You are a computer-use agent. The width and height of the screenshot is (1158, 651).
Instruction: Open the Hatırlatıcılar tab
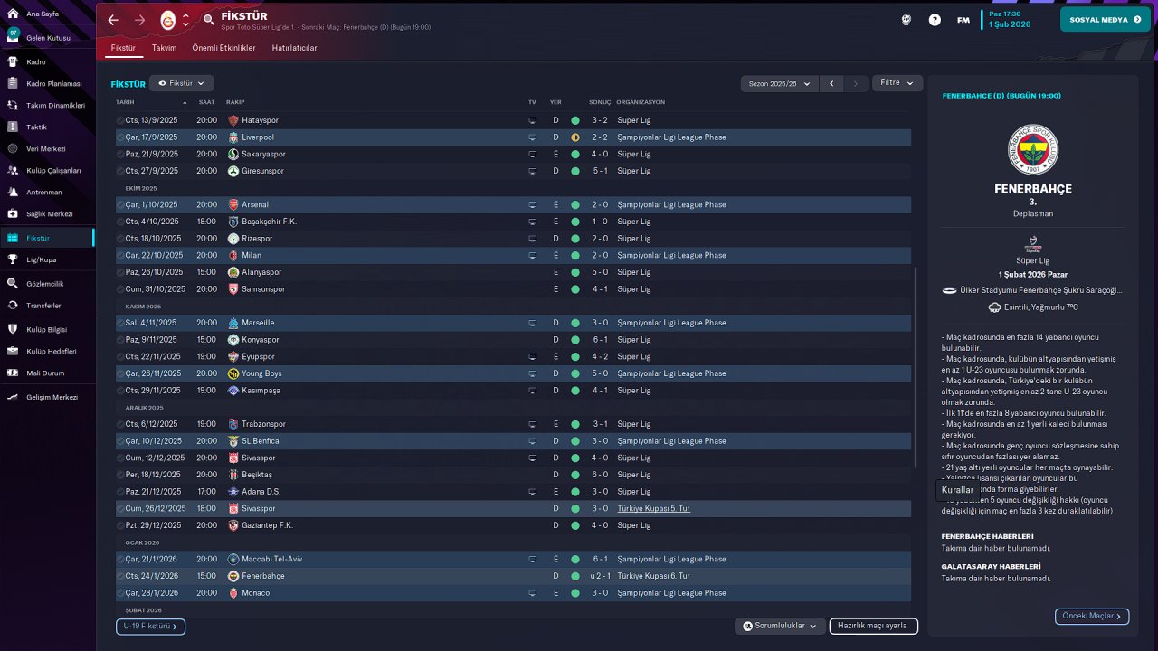coord(294,48)
